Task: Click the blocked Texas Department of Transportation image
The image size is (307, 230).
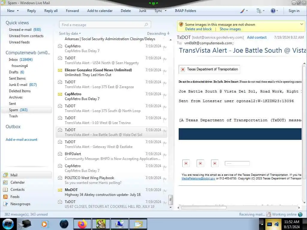Action: [x=209, y=69]
